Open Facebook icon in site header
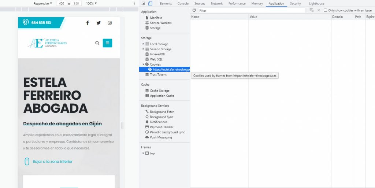This screenshot has width=375, height=188. [x=88, y=23]
